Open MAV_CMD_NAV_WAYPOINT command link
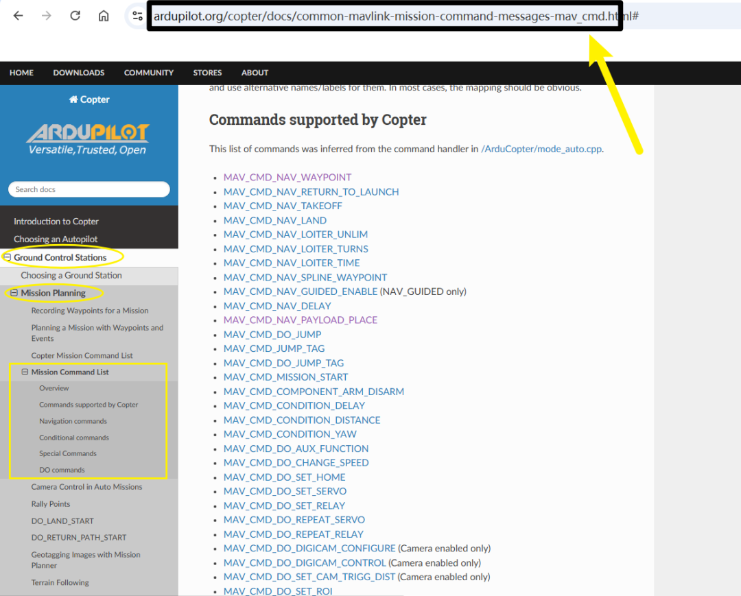The height and width of the screenshot is (596, 741). click(287, 177)
